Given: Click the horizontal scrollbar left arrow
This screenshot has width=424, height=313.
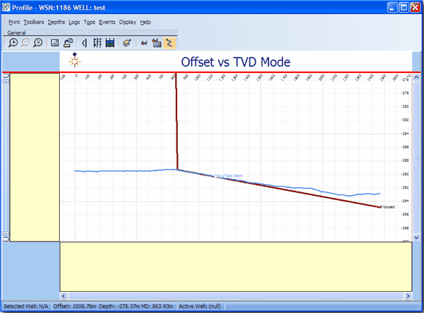Looking at the screenshot, I should [64, 295].
